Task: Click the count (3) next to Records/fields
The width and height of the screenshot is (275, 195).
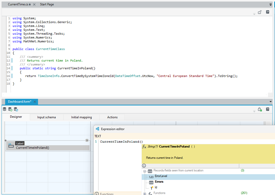Action: click(243, 170)
